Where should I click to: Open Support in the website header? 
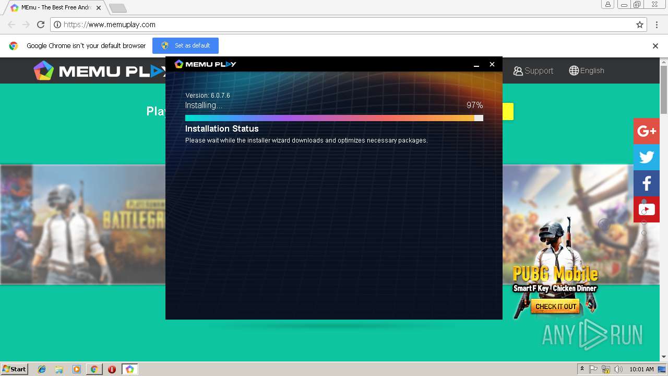[533, 70]
